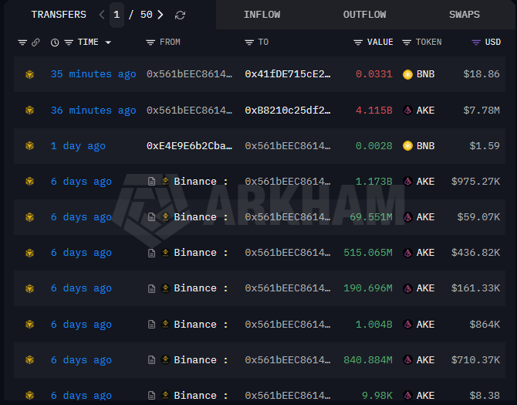Screen dimensions: 517x405
Task: Open Binance sender in 1.004B row
Action: (x=201, y=325)
